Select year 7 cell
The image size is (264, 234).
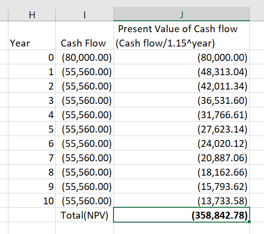pyautogui.click(x=32, y=157)
